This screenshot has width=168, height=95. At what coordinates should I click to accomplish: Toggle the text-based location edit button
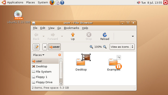point(36,47)
